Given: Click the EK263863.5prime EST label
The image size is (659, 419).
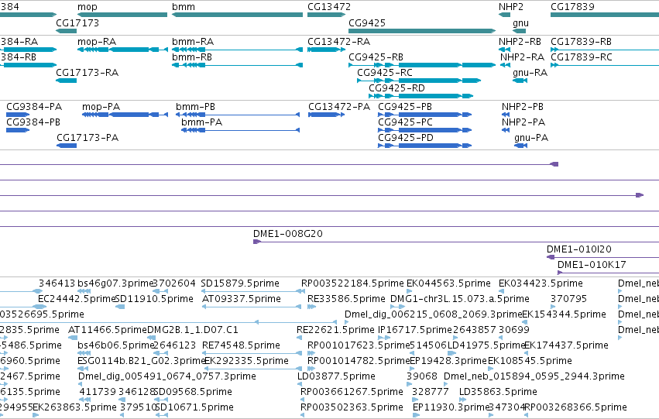Looking at the screenshot, I should pos(74,407).
